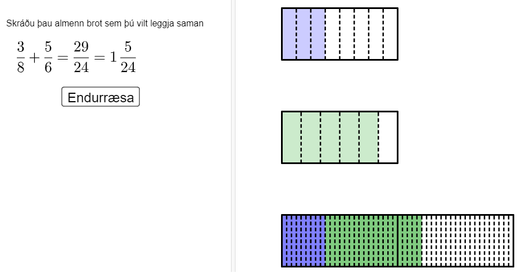Viewport: 521px width, 277px height.
Task: Click the unshaded white part of top bar
Action: click(x=361, y=34)
